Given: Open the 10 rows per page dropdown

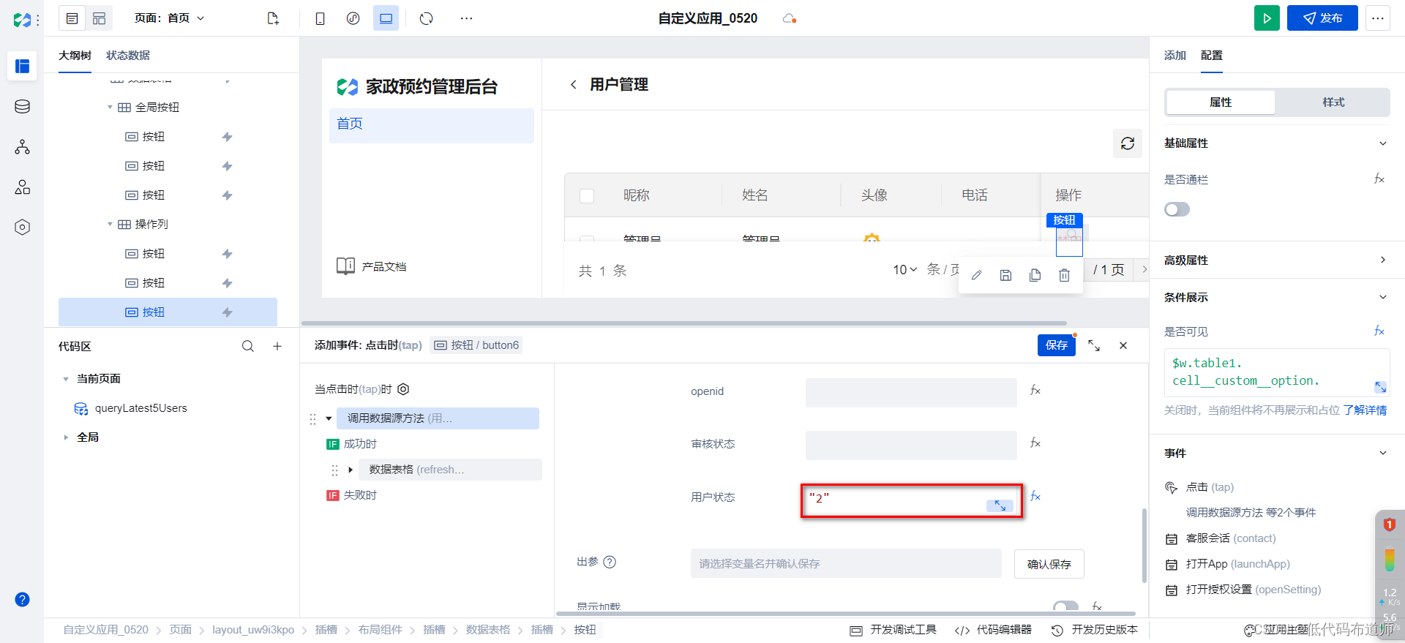Looking at the screenshot, I should click(905, 270).
